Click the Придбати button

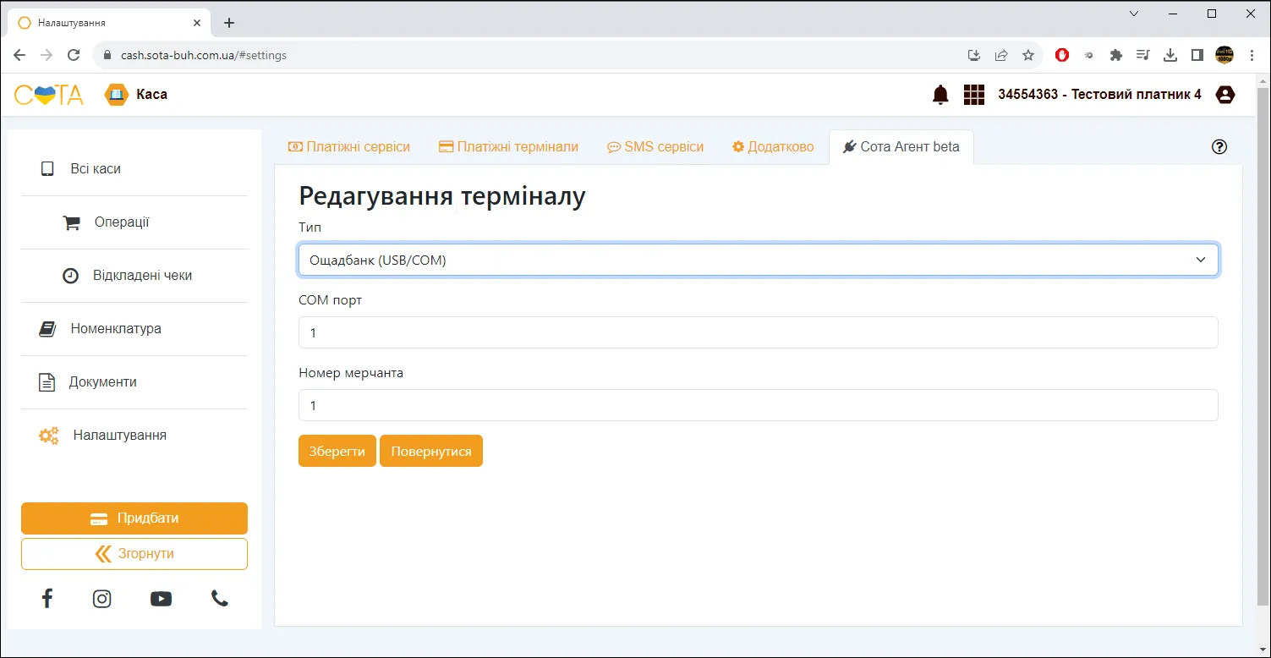pos(134,518)
